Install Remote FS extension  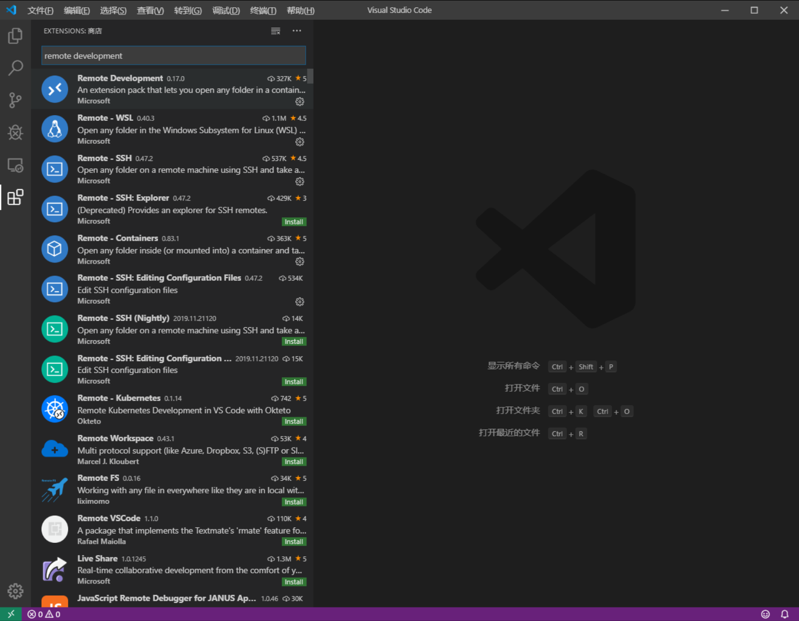[x=294, y=502]
